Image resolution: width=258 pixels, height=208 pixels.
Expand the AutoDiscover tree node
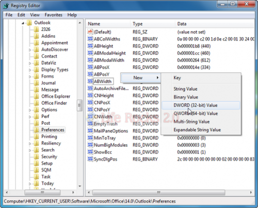coord(30,50)
